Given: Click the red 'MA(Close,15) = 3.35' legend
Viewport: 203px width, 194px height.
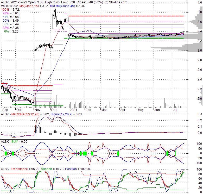Looking at the screenshot, I should [x=34, y=6].
